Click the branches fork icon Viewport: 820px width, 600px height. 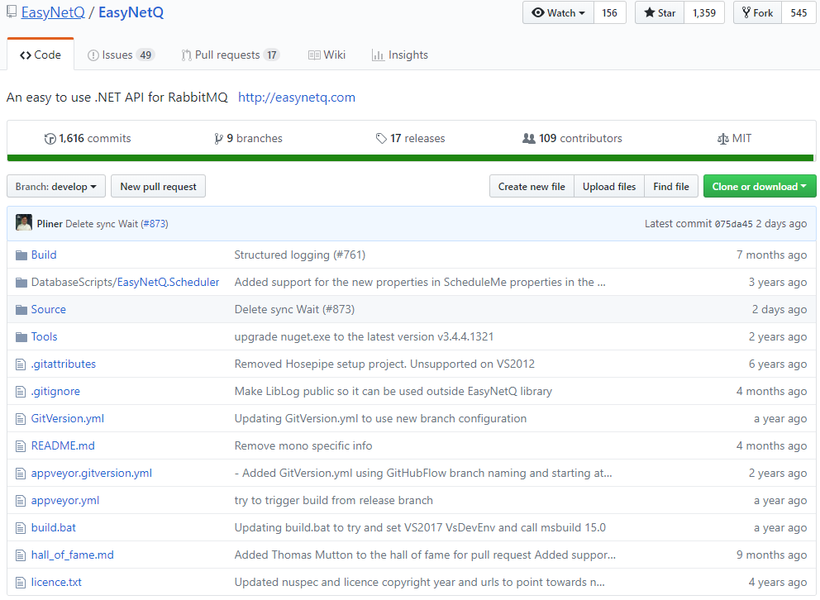218,139
